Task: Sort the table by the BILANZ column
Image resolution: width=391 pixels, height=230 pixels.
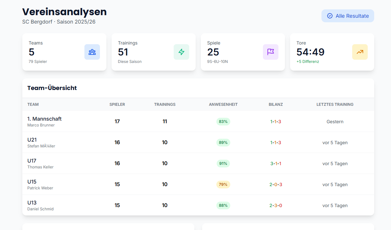Action: coord(276,104)
